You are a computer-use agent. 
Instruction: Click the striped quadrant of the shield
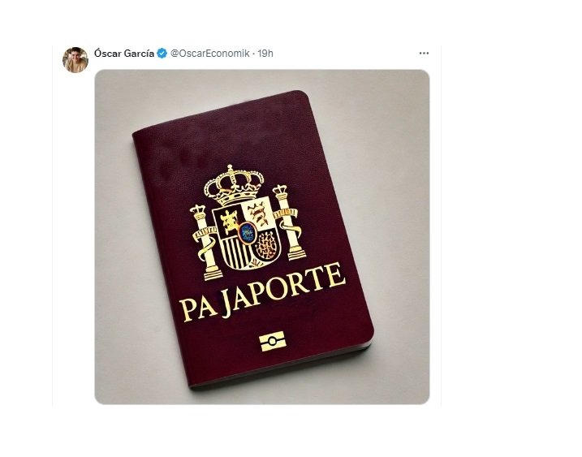pos(235,252)
